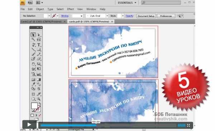Open the 2 pt. Oval brush dropdown
This screenshot has width=215, height=131.
click(107, 16)
